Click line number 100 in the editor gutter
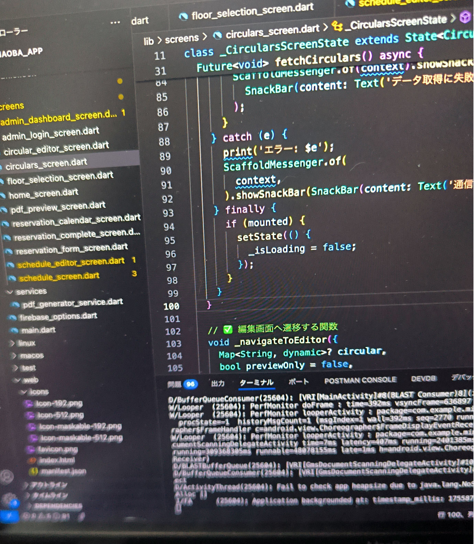 click(x=171, y=306)
